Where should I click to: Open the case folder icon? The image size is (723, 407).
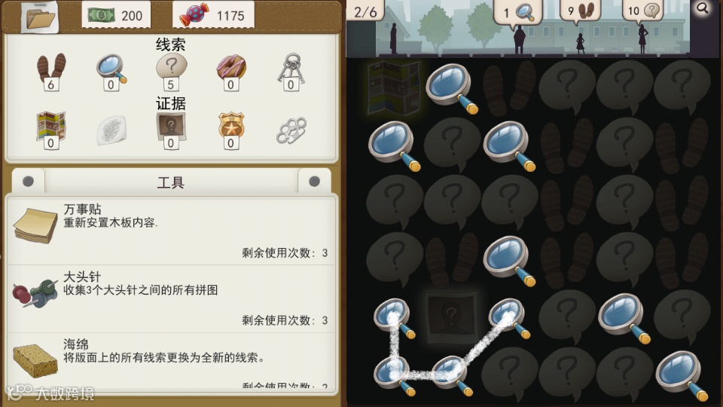pos(40,17)
